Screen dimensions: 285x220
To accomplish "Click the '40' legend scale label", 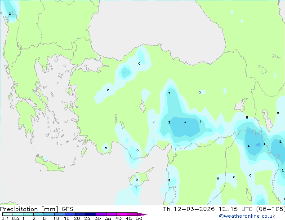I will click(118, 218).
